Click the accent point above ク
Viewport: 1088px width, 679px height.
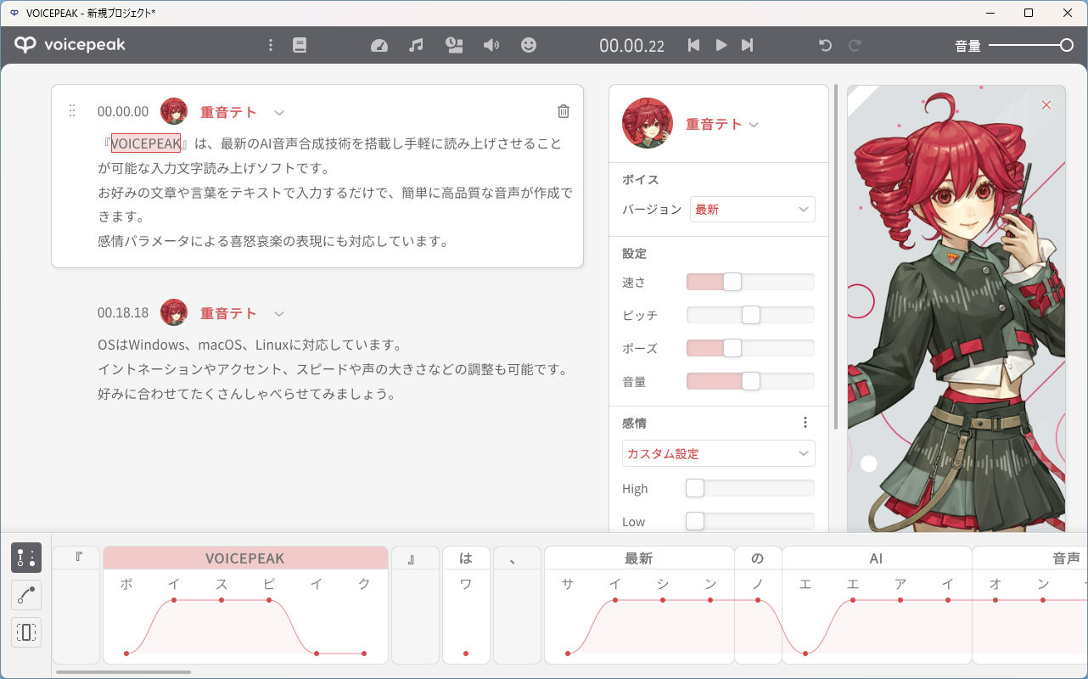tap(364, 653)
